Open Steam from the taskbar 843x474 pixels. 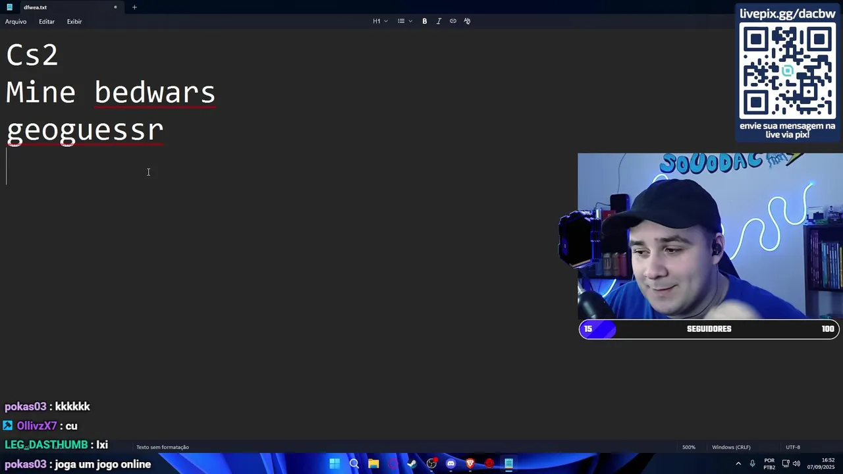(412, 463)
